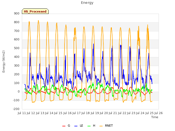
Task: Click the 500 y-axis tick label
Action: [17, 48]
